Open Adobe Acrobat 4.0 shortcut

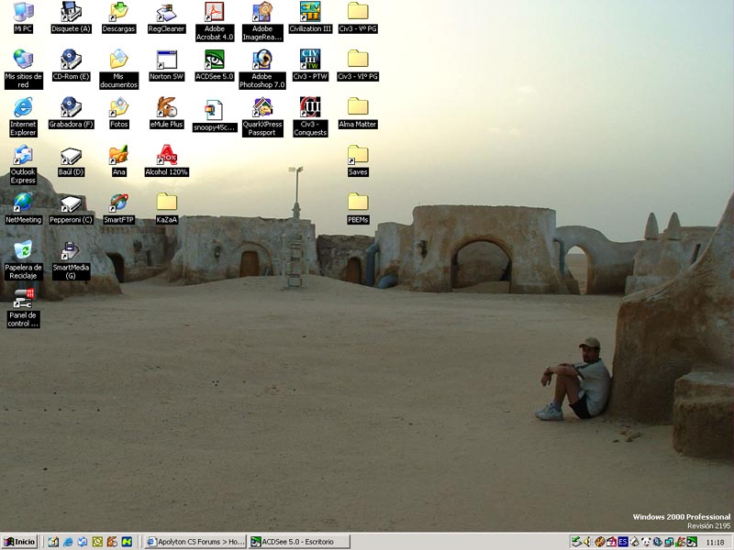214,13
